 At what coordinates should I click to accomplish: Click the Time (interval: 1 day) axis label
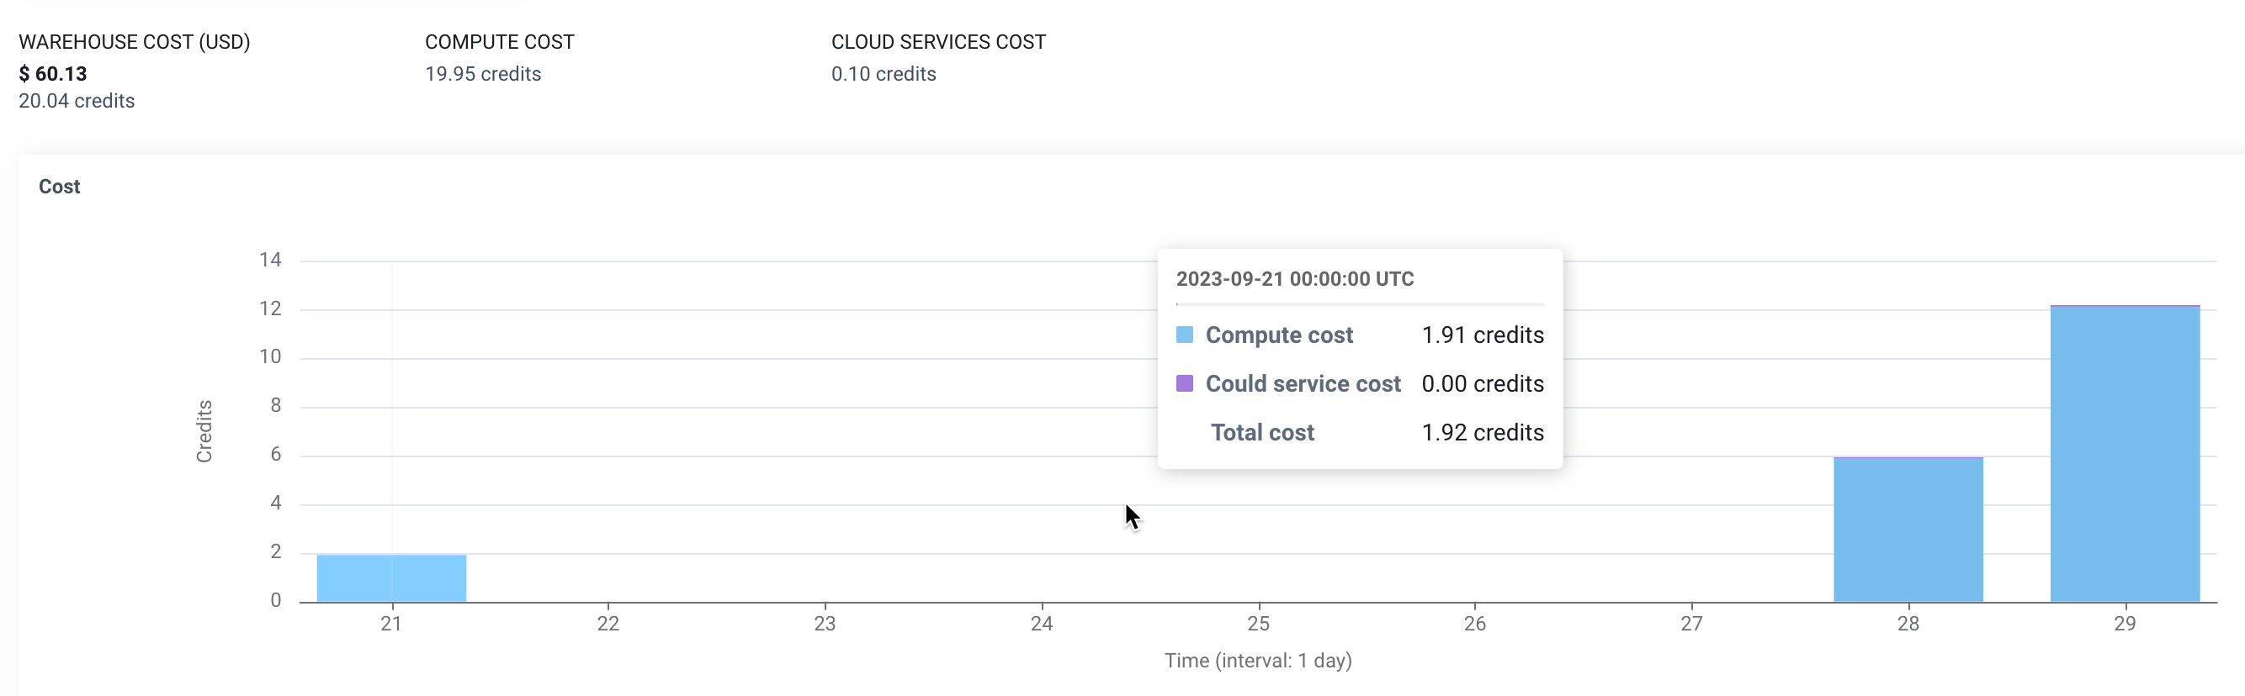pyautogui.click(x=1258, y=661)
